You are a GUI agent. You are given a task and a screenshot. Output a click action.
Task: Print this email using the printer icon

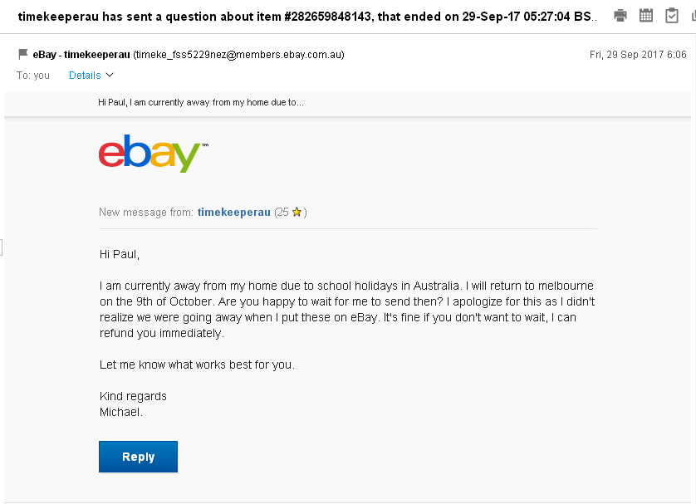click(x=620, y=15)
